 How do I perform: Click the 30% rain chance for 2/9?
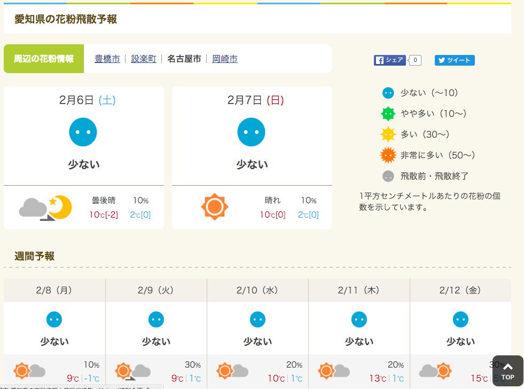(x=193, y=364)
